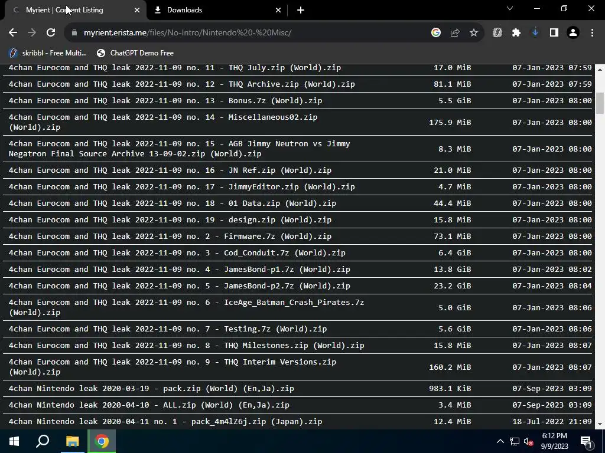The image size is (605, 453).
Task: Show Chrome downloads arrow icon
Action: [535, 33]
